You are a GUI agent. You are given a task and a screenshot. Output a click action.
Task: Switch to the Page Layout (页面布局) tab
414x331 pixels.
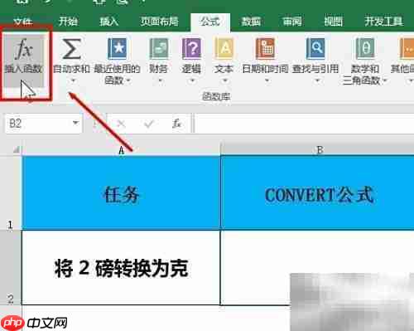coord(159,22)
